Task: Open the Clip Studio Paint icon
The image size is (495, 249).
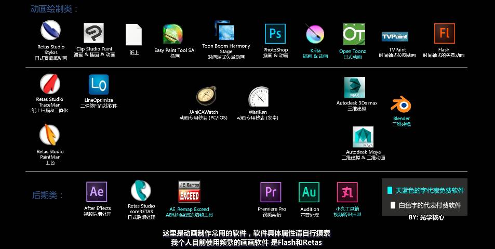Action: (x=94, y=33)
